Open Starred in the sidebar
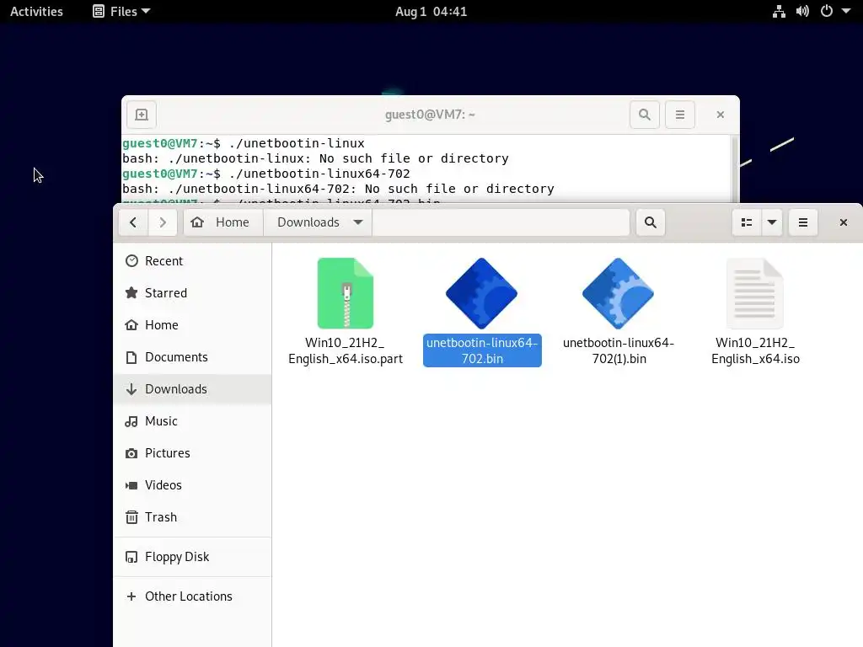Viewport: 863px width, 647px height. [193, 292]
